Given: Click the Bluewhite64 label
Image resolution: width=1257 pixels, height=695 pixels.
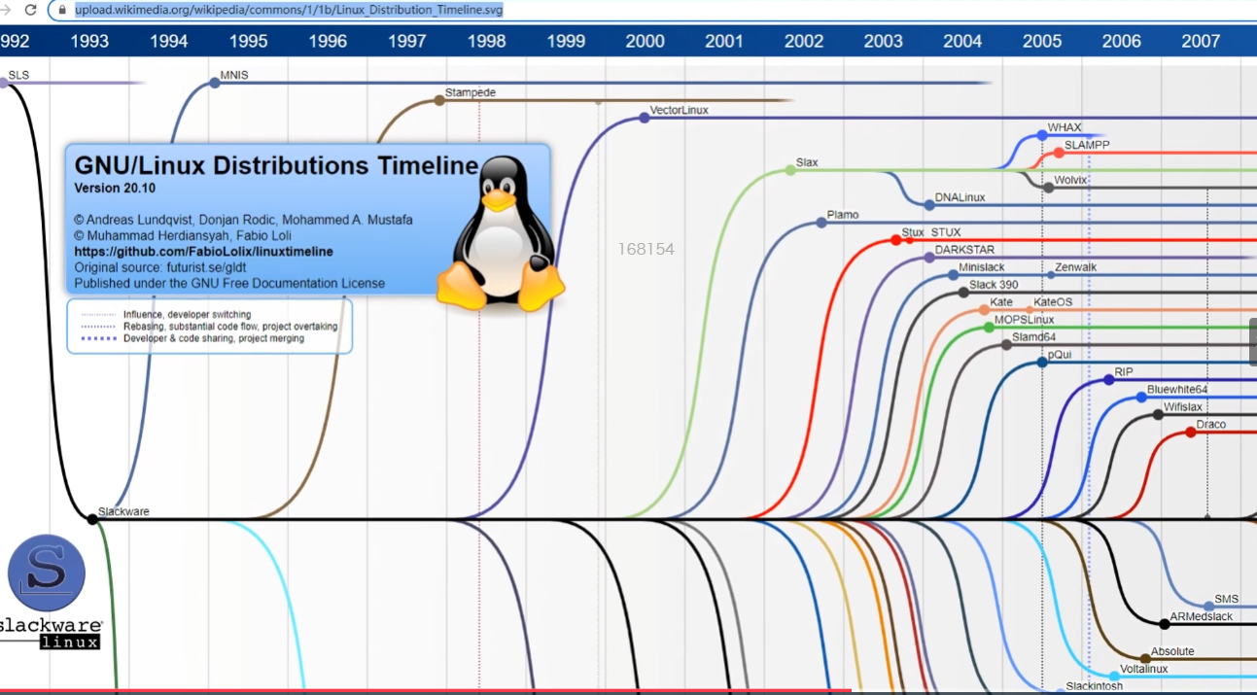Looking at the screenshot, I should pos(1177,390).
